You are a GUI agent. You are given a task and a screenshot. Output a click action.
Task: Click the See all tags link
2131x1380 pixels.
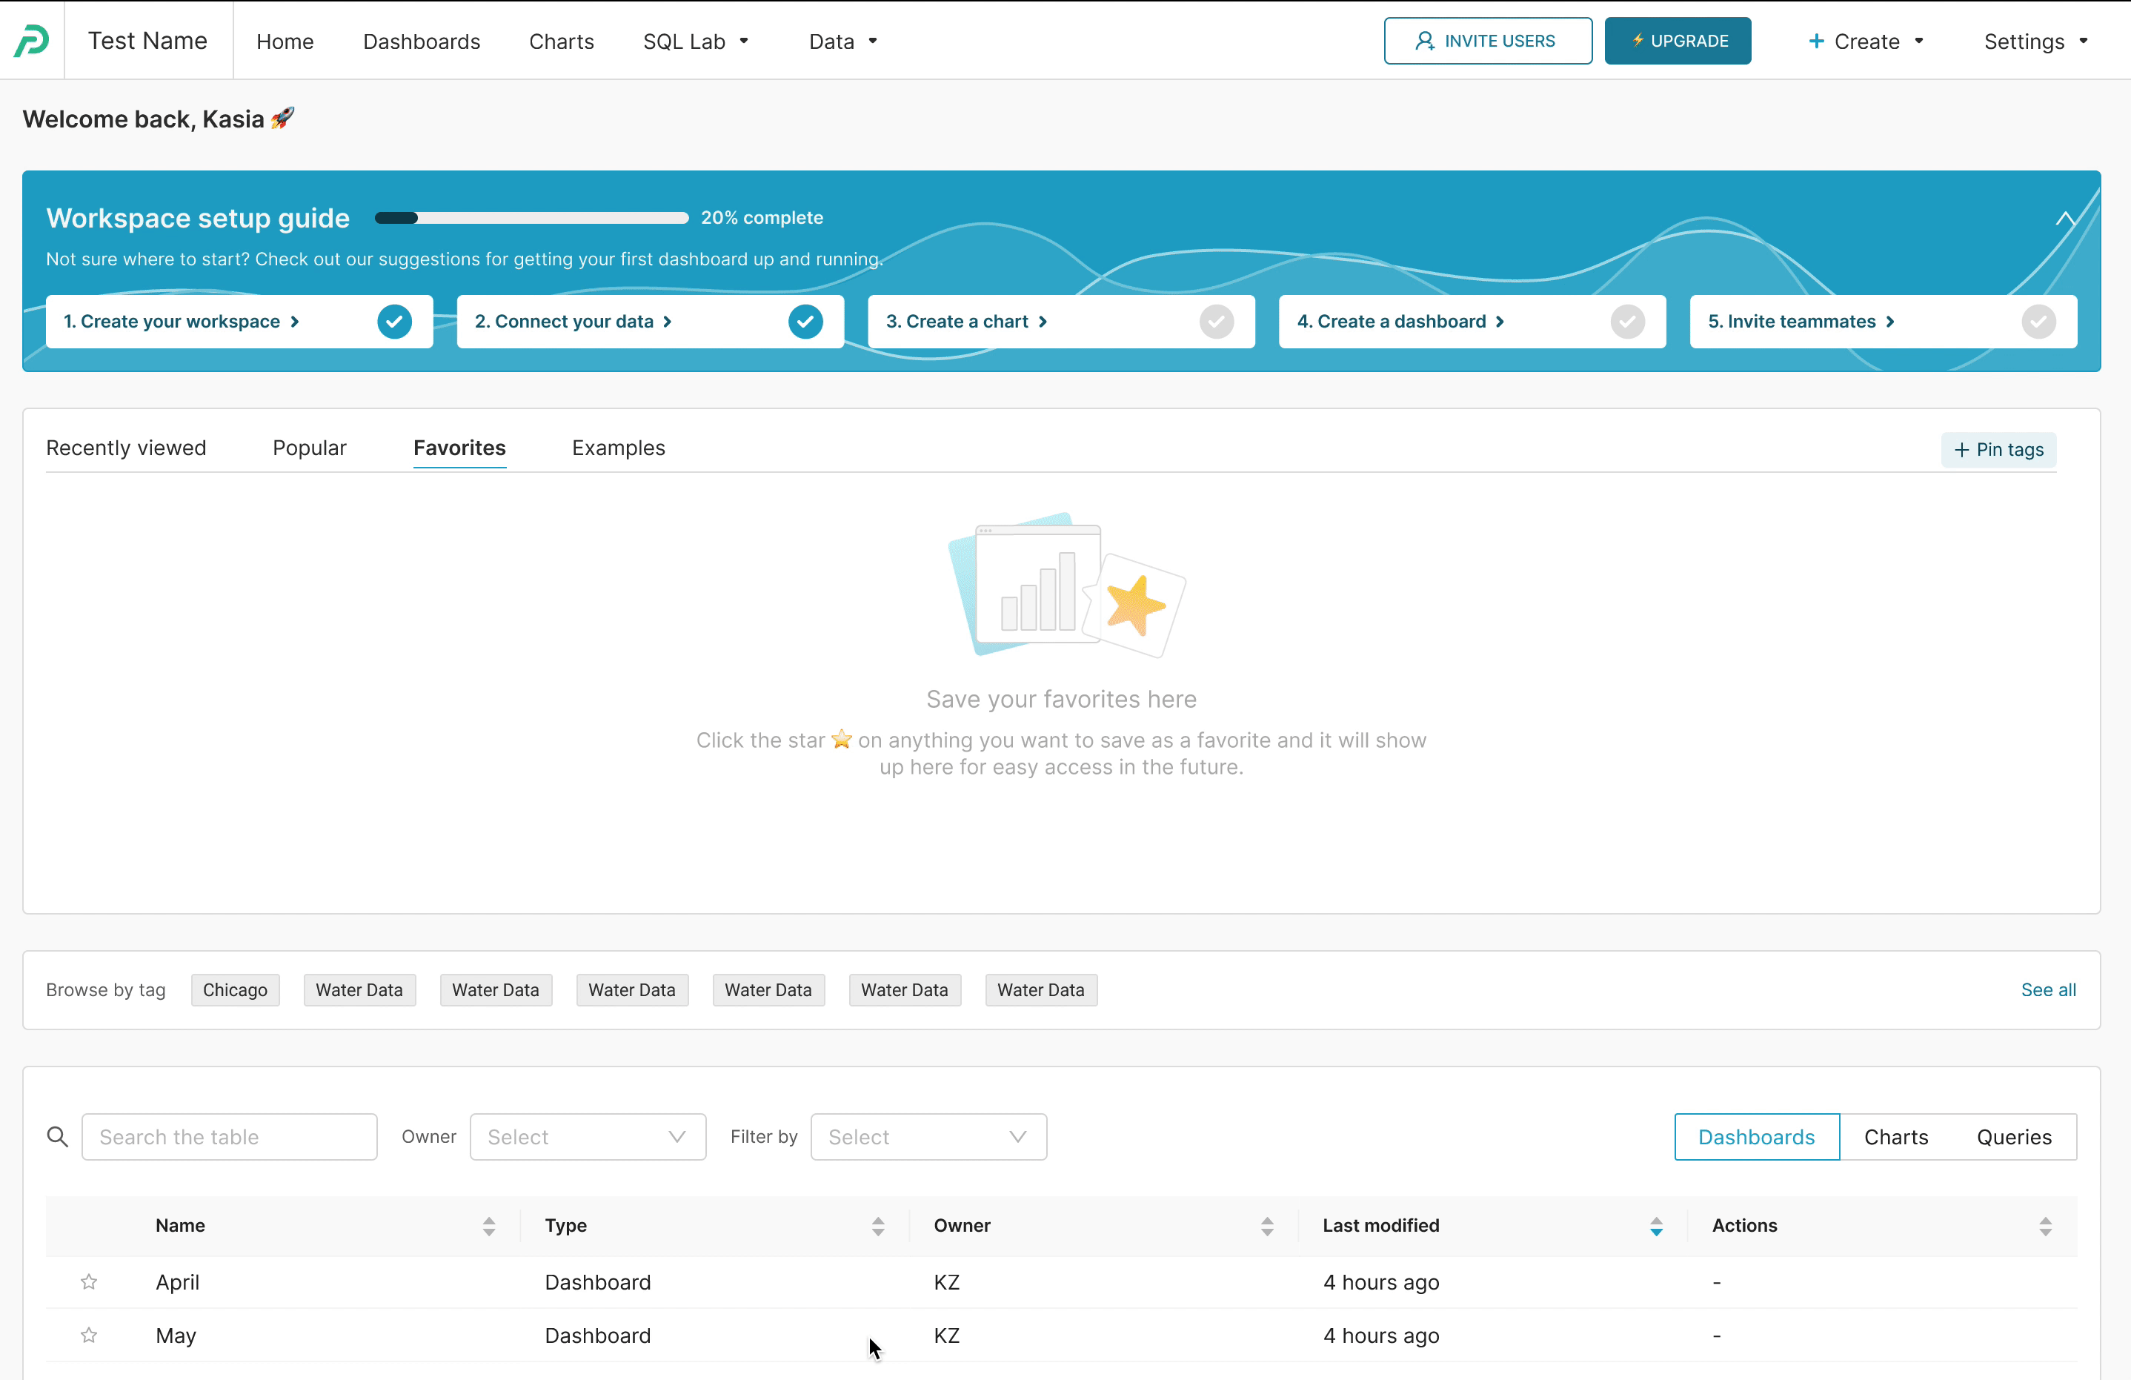[2048, 989]
